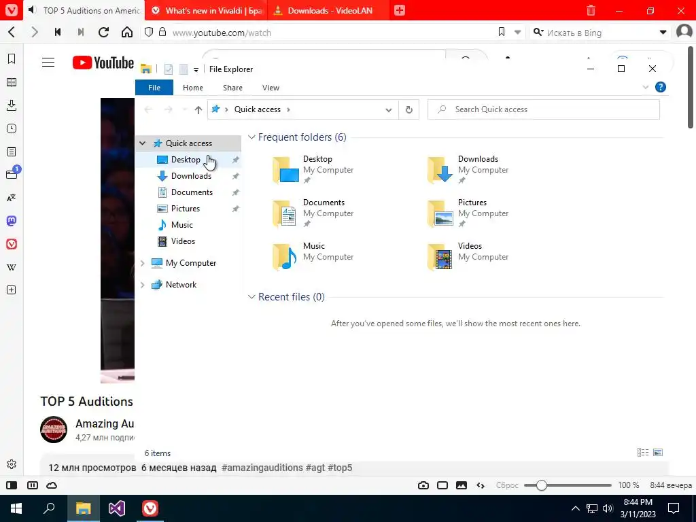Open Vivaldi Bookmarks panel in sidebar

point(12,59)
